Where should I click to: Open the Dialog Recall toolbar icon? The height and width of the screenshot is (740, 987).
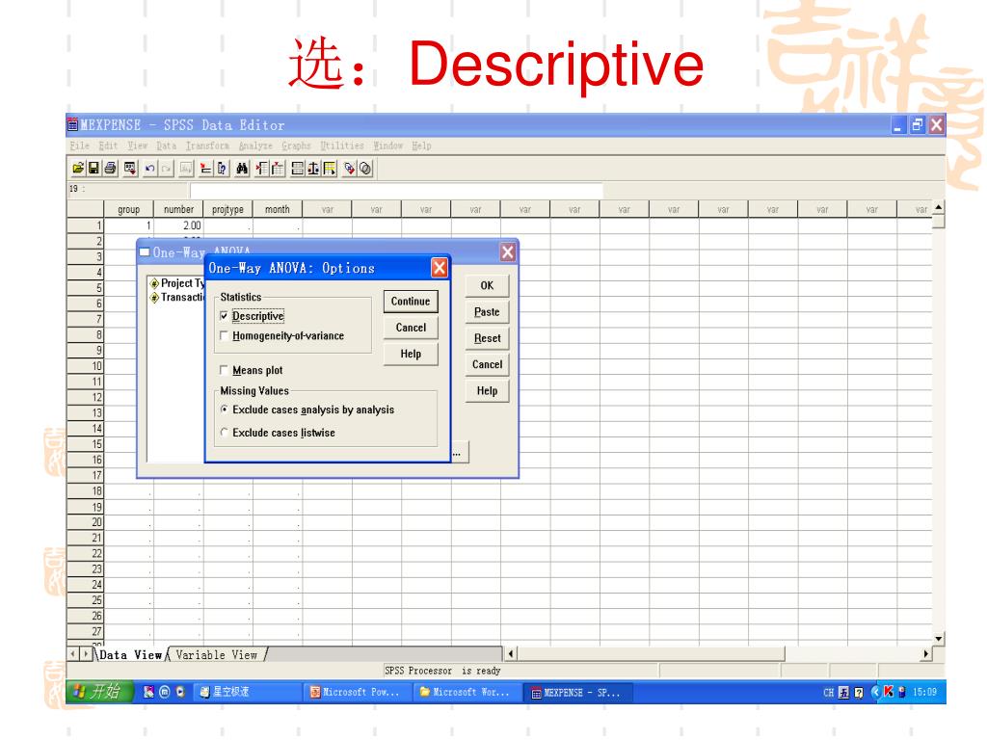tap(130, 169)
